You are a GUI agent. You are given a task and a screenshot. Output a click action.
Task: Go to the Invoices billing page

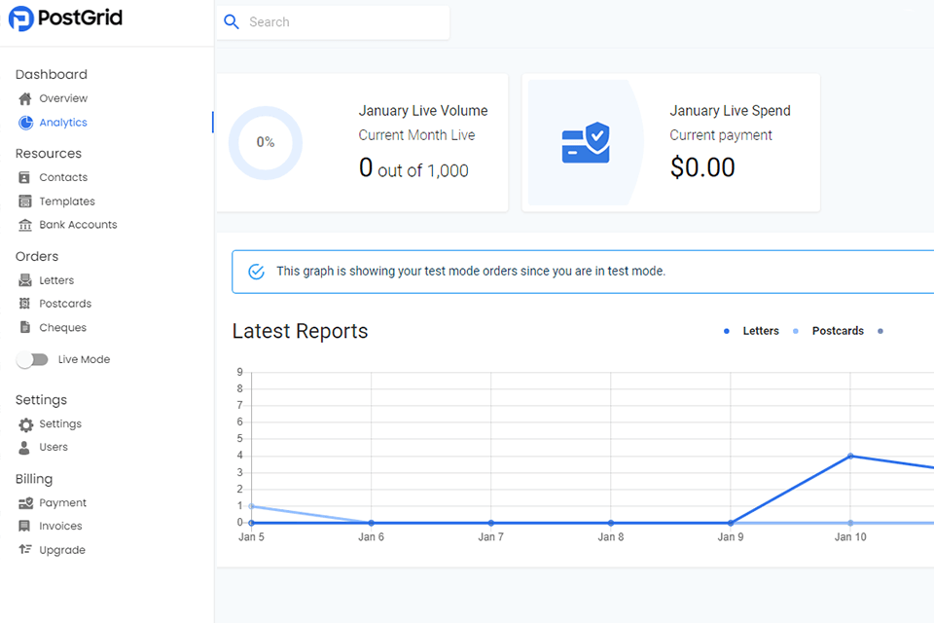point(60,526)
